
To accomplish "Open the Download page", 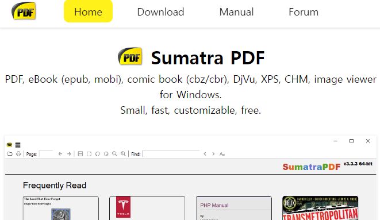I will click(160, 12).
